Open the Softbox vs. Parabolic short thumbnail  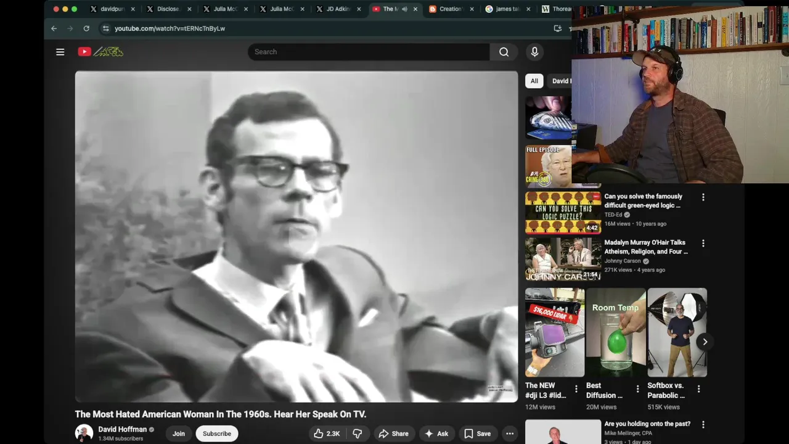click(677, 332)
